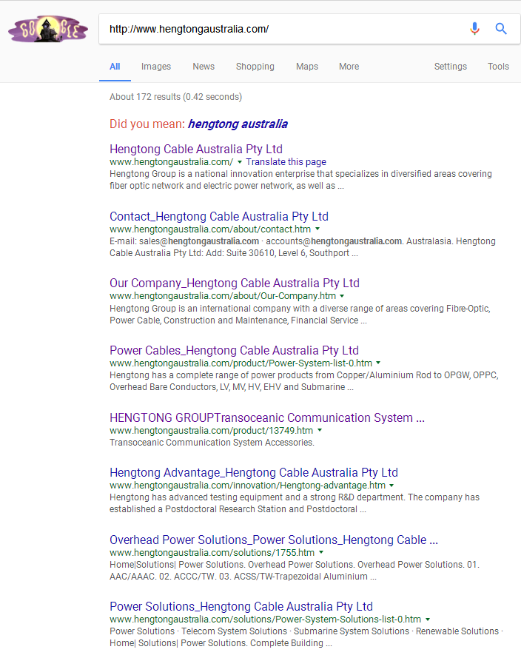Image resolution: width=521 pixels, height=658 pixels.
Task: Click 'About 172 results (0.42 seconds)' text
Action: click(176, 96)
